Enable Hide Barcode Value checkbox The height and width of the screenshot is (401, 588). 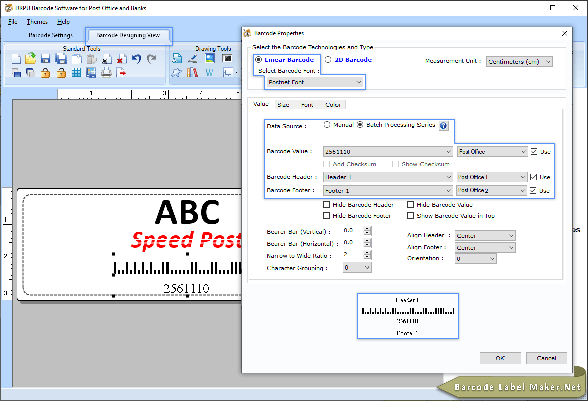tap(410, 205)
